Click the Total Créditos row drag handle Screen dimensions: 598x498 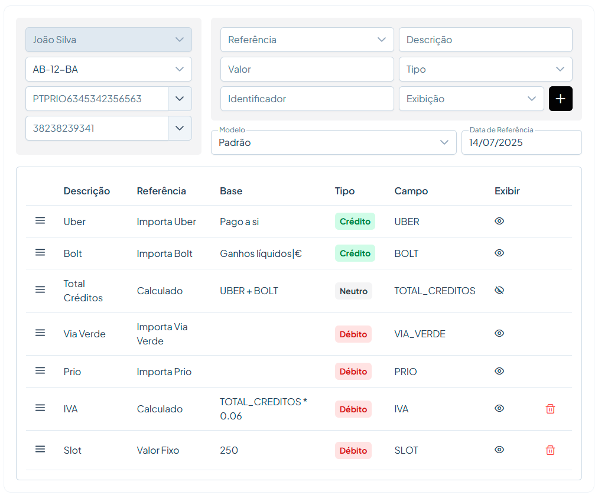tap(40, 290)
